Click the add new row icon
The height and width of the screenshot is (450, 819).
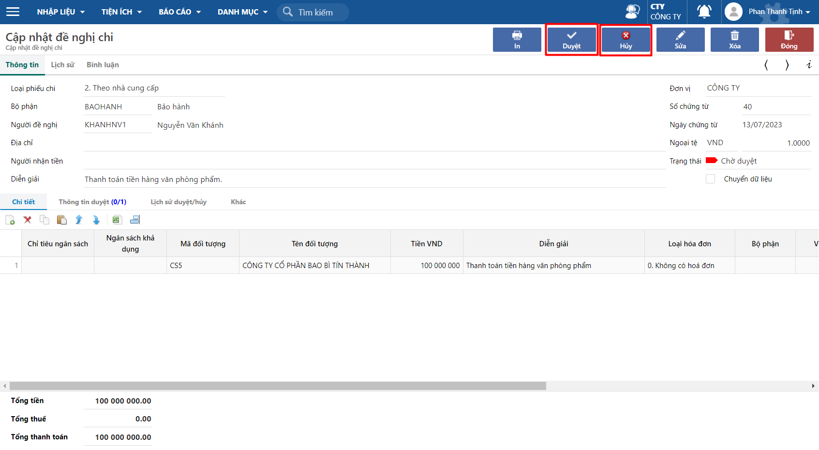point(10,220)
